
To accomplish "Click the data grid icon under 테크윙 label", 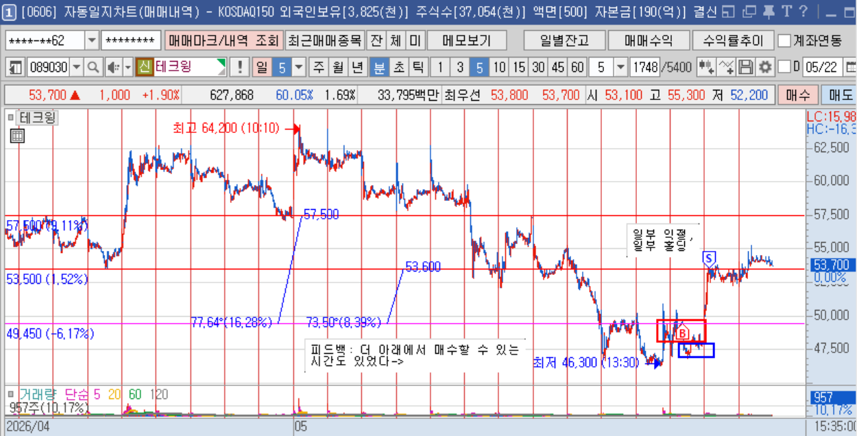I will click(x=16, y=136).
